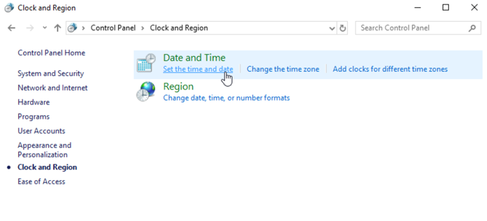Expand the address bar history dropdown
487x221 pixels.
[x=332, y=28]
